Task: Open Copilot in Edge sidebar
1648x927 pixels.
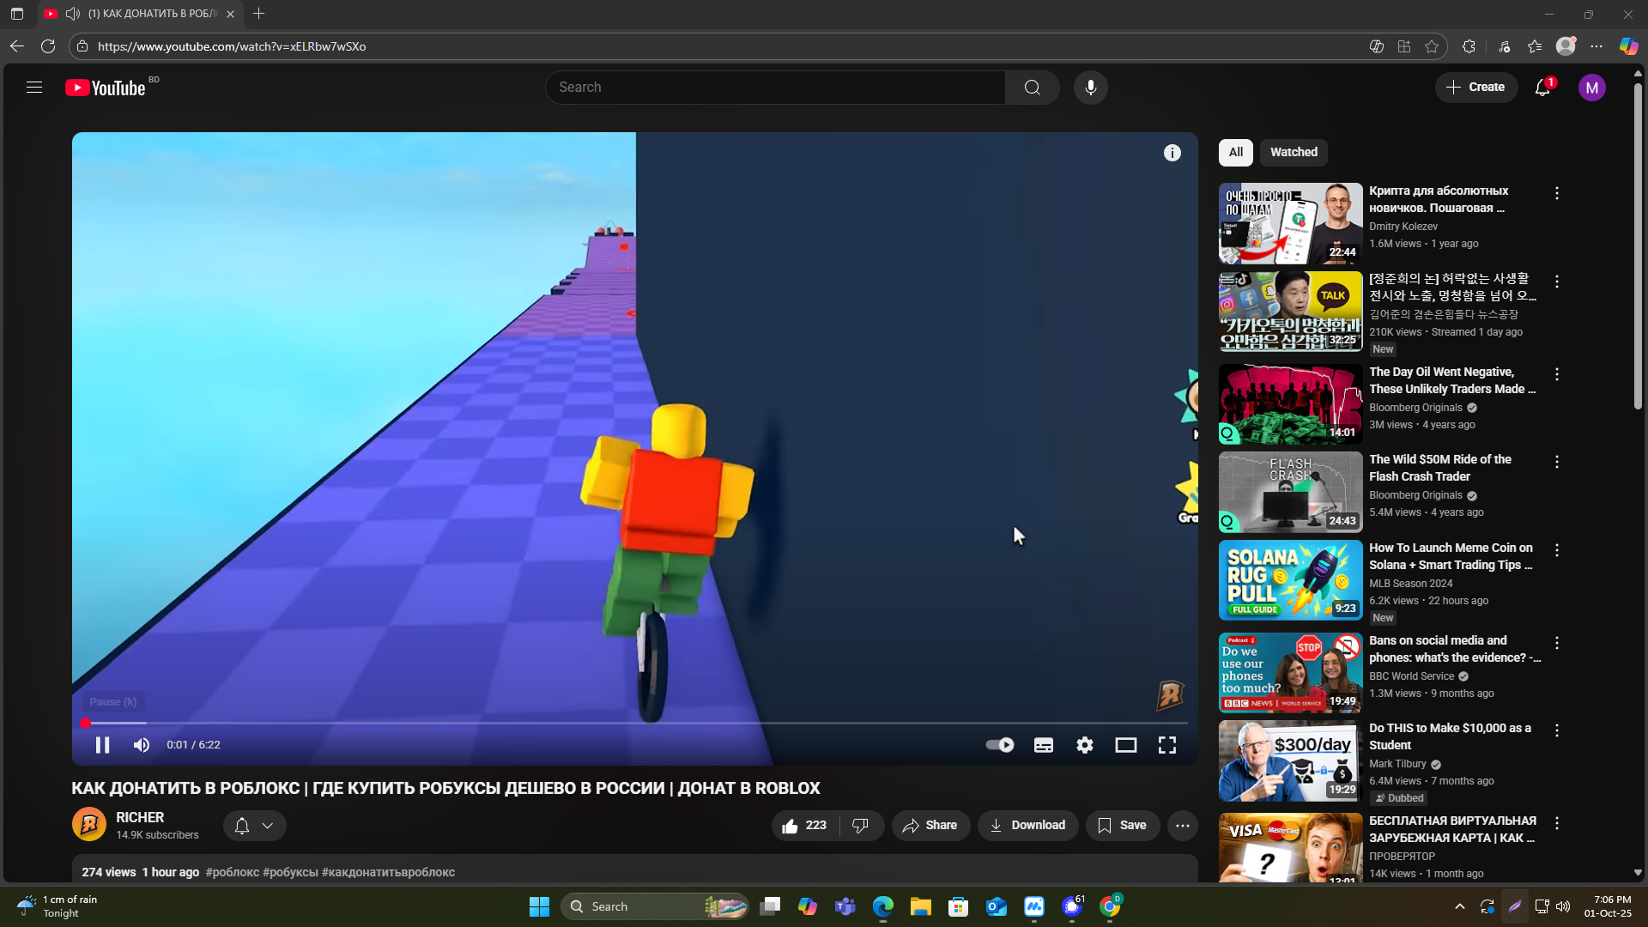Action: [1628, 46]
